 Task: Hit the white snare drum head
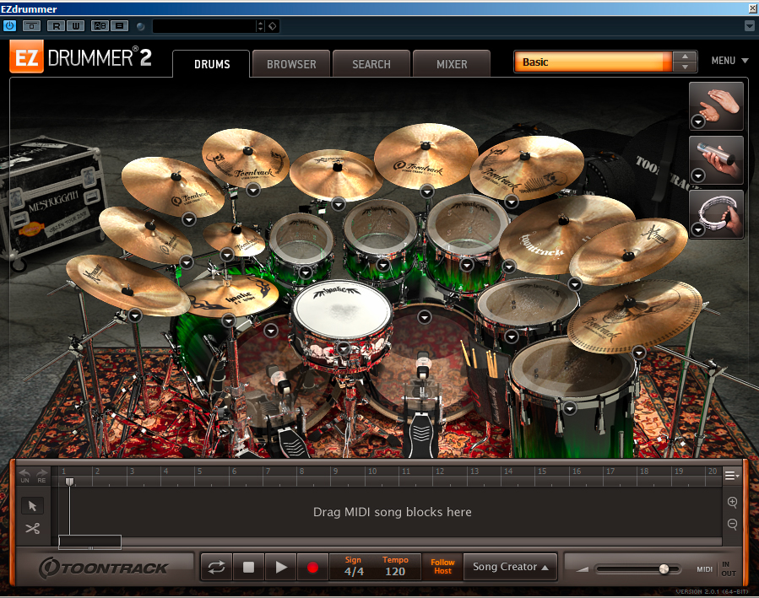342,310
